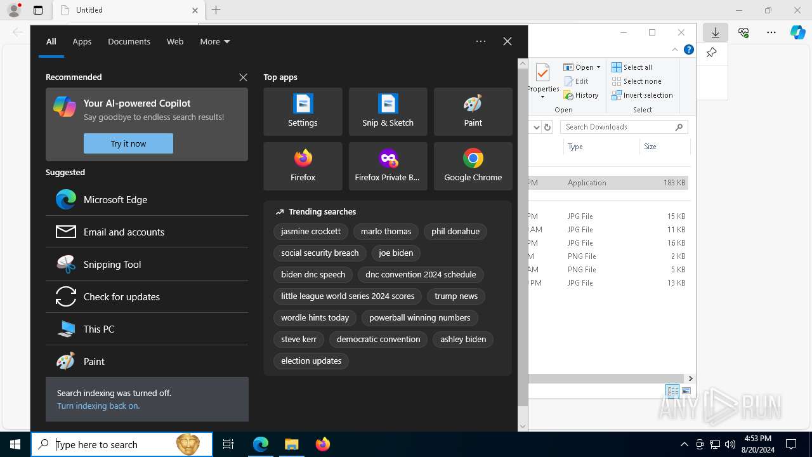Search trending term powerball winning numbers
Screen dimensions: 812x457
[x=420, y=318]
